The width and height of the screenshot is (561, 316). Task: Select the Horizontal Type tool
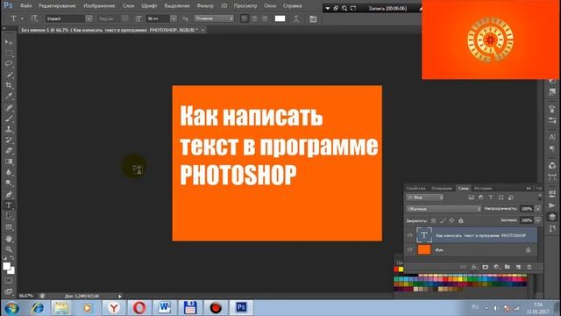[9, 205]
